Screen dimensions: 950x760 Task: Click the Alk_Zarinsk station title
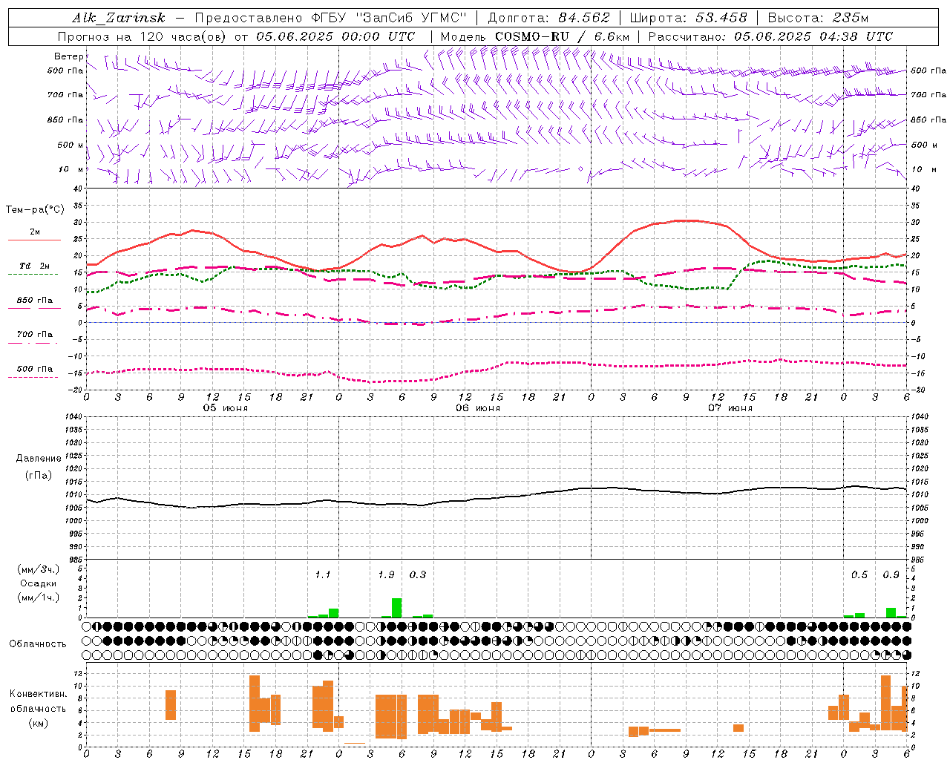tap(119, 18)
